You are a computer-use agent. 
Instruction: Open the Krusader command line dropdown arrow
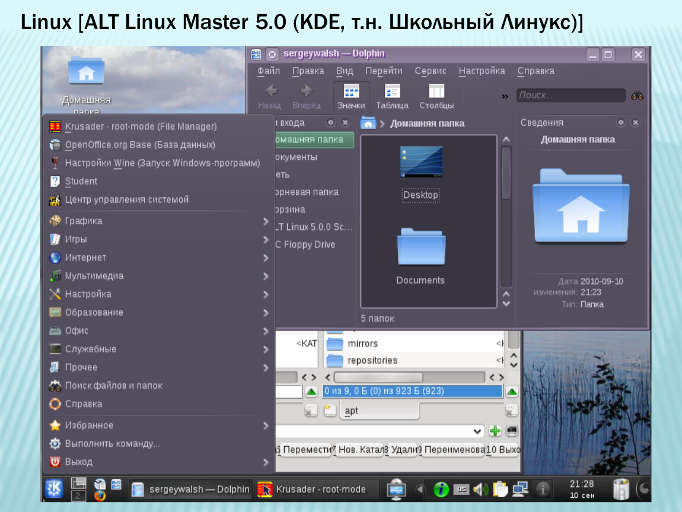[477, 431]
